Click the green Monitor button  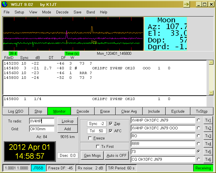click(59, 111)
